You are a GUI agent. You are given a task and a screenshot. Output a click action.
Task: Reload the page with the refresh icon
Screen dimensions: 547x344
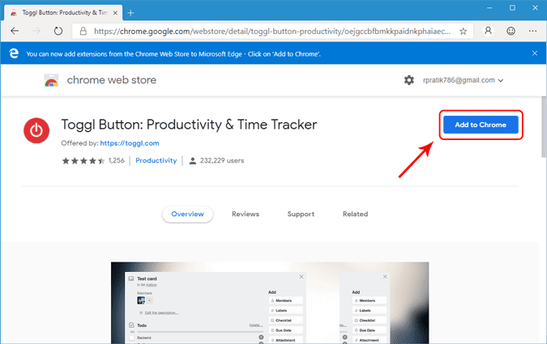58,31
